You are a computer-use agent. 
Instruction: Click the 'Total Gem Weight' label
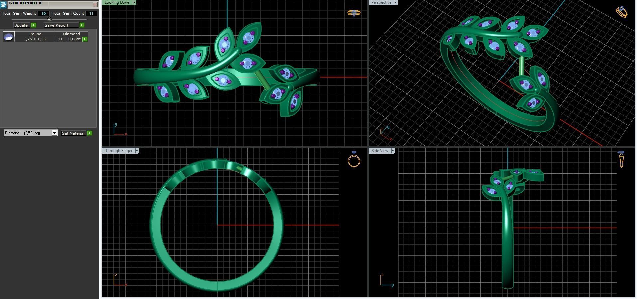(19, 13)
